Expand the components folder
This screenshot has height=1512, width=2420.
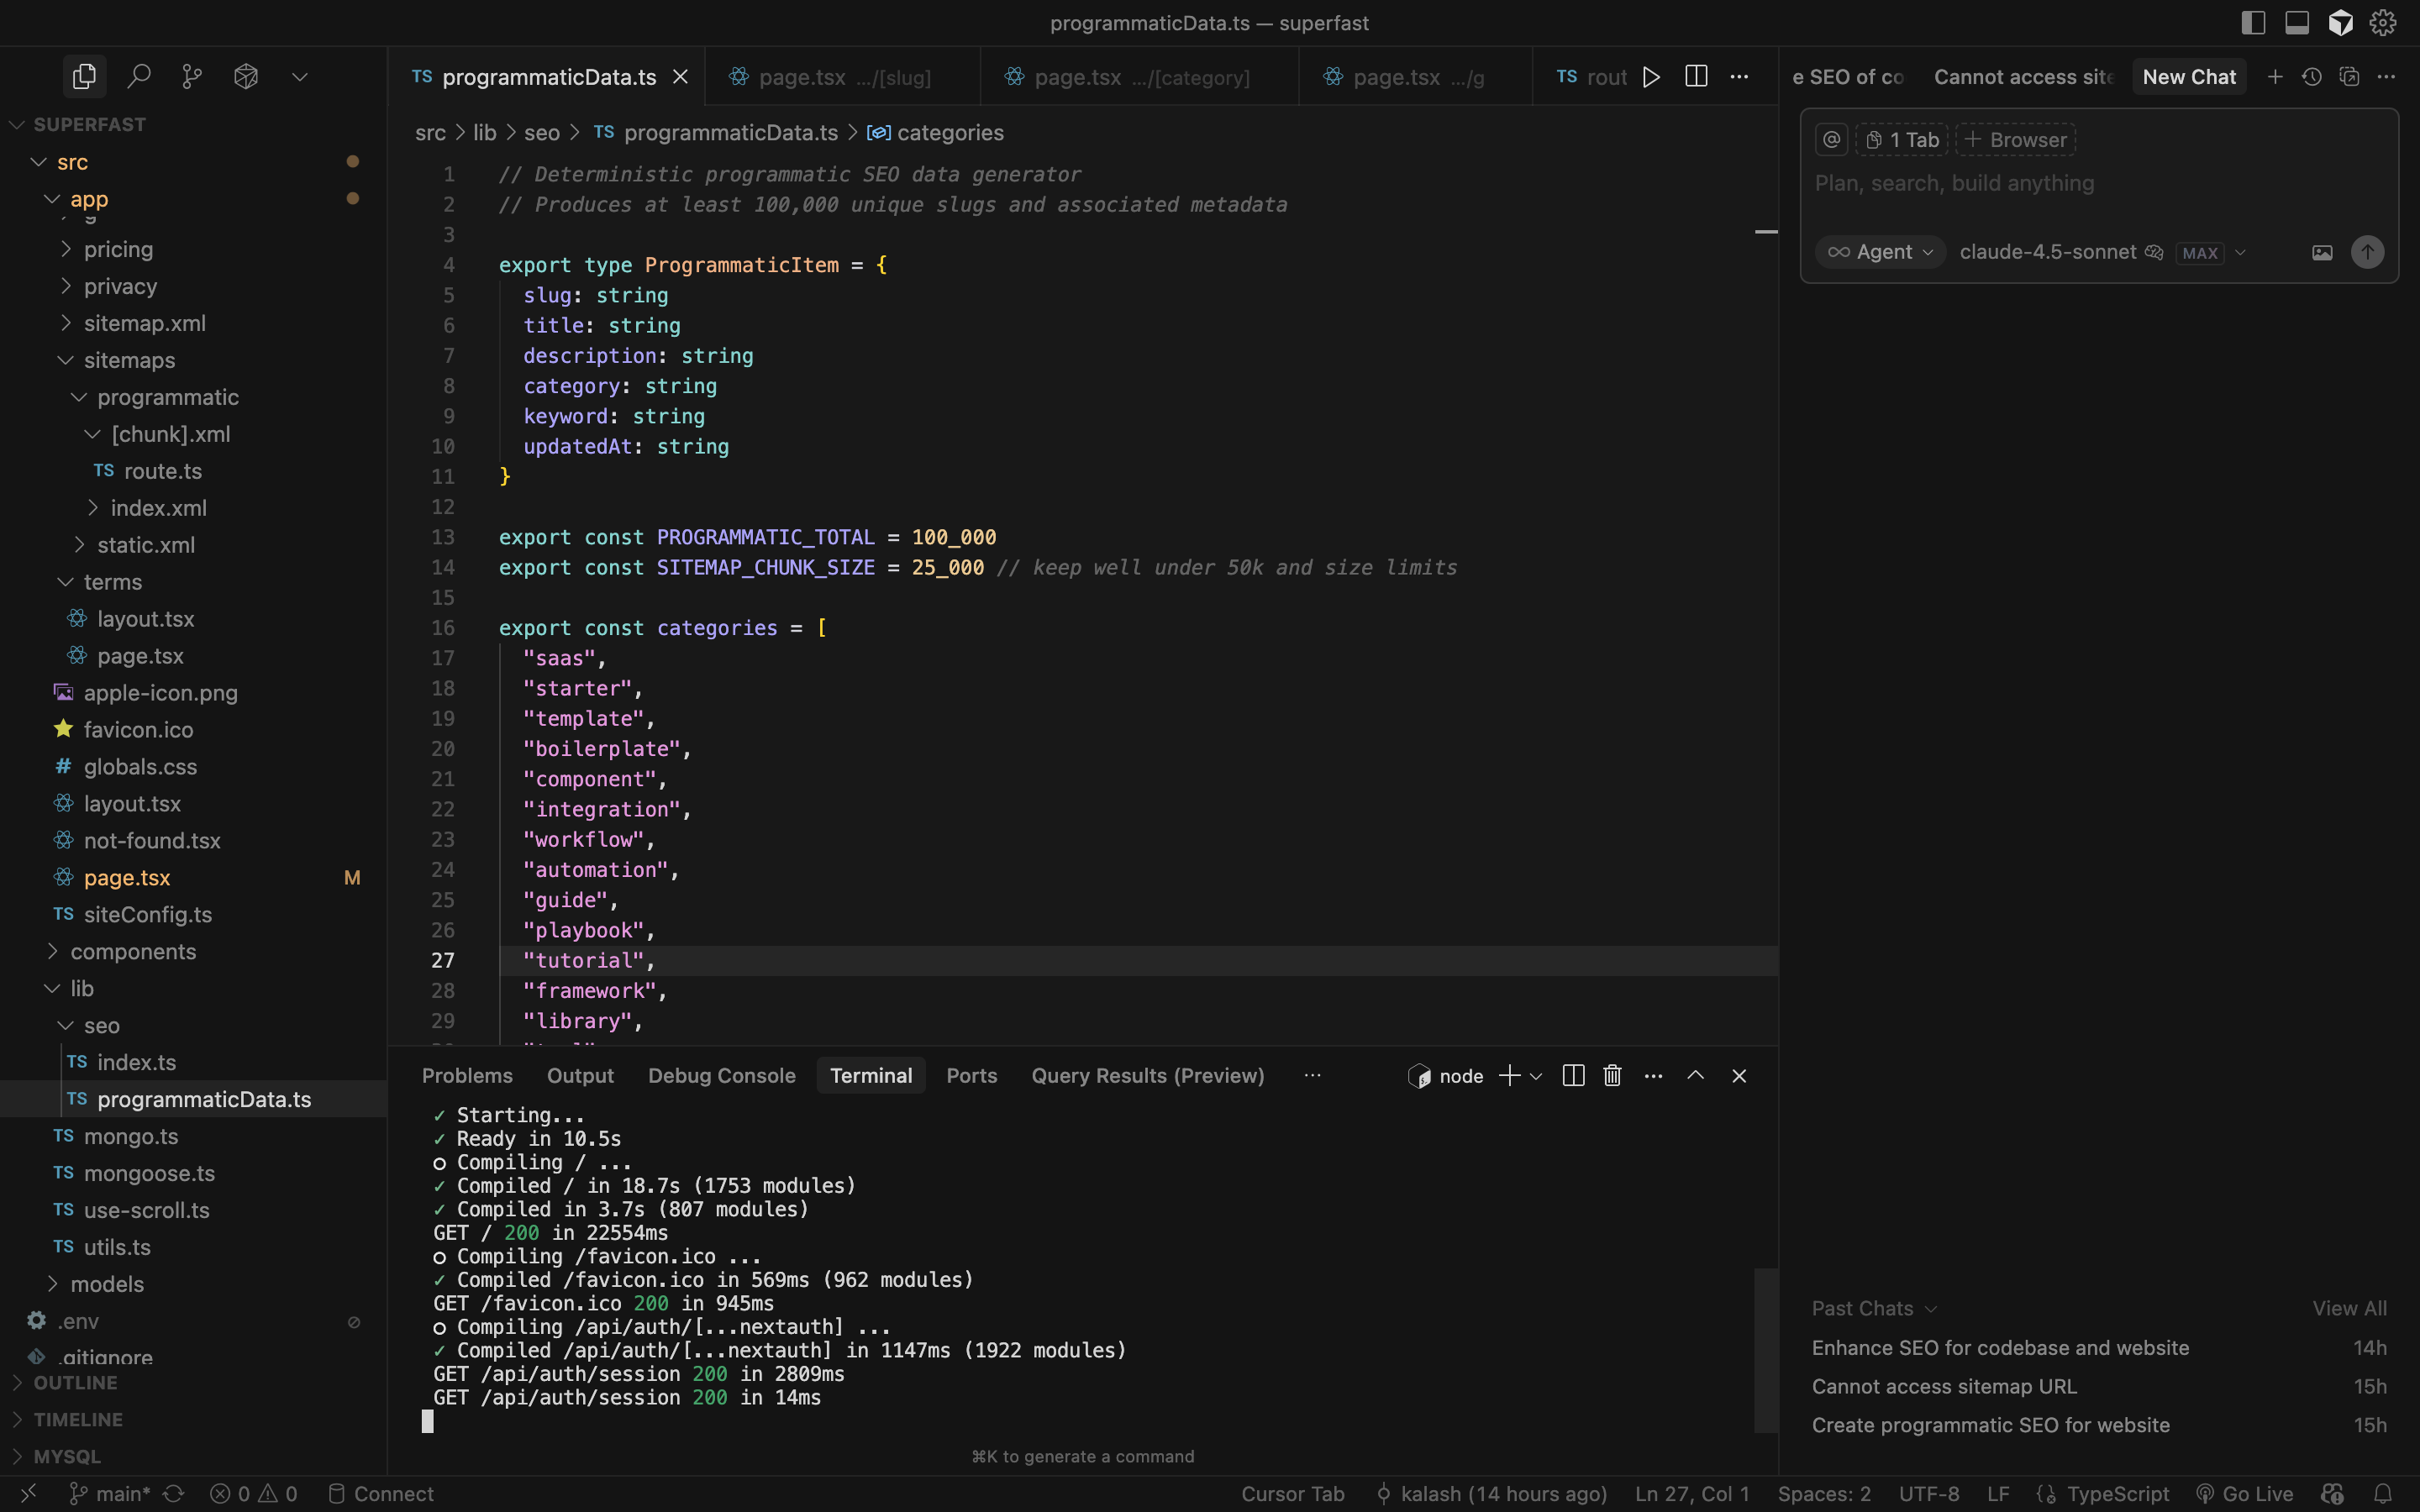(x=133, y=951)
